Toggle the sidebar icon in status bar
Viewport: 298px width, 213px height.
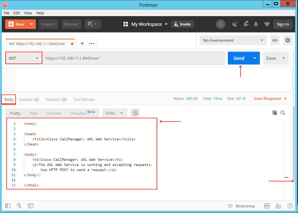point(7,206)
